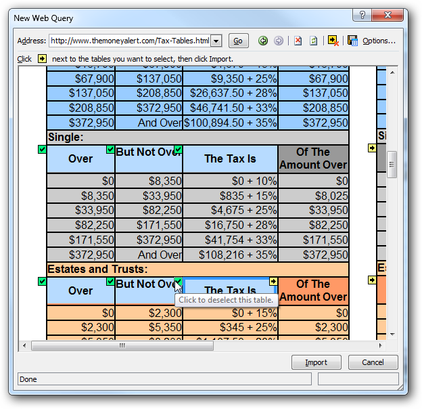Deselect green check between Estates 'Over' and 'But Not Over'

110,281
